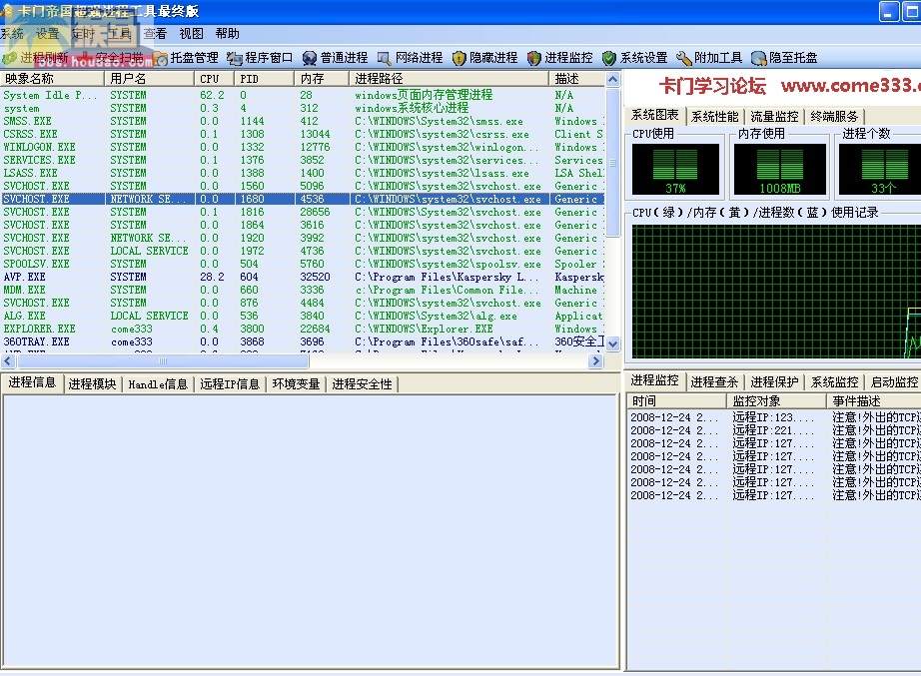
Task: Click horizontal scrollbar right arrow
Action: point(595,361)
